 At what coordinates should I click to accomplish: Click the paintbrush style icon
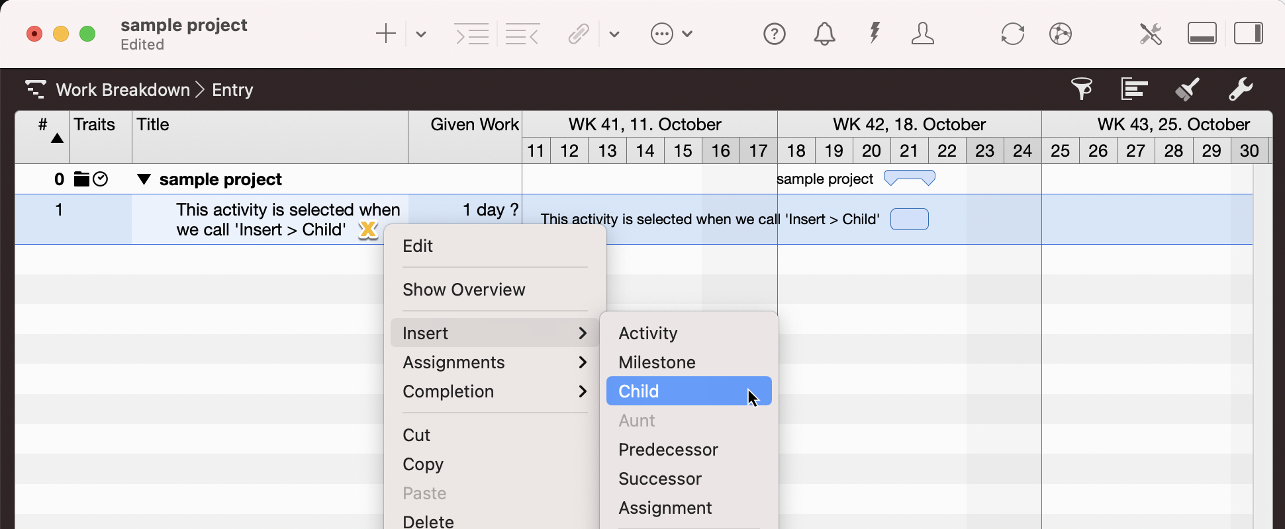(x=1187, y=89)
